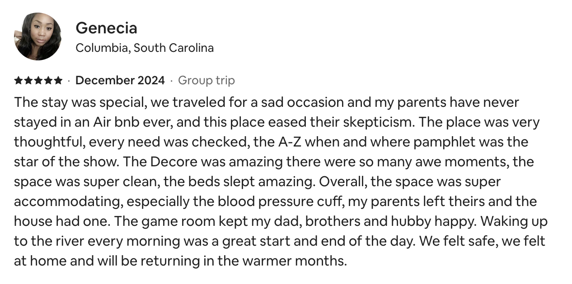Select the Columbia, South Carolina location text
This screenshot has height=284, width=572.
click(145, 48)
